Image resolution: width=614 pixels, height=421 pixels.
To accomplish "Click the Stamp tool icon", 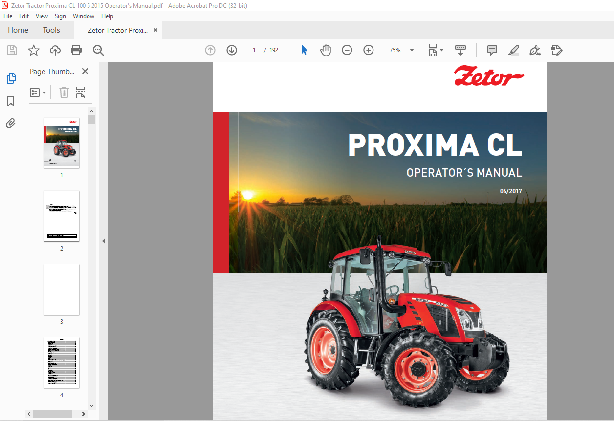I will (x=557, y=50).
